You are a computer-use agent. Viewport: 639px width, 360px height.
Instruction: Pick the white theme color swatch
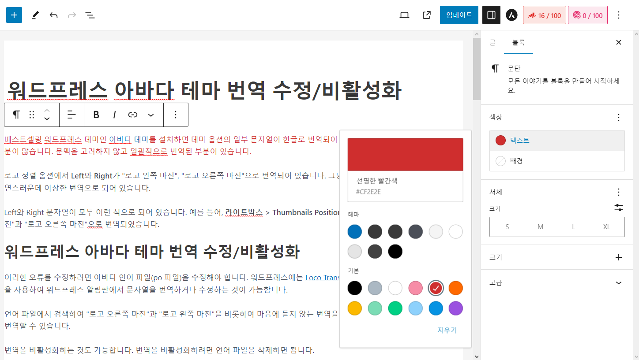(456, 232)
